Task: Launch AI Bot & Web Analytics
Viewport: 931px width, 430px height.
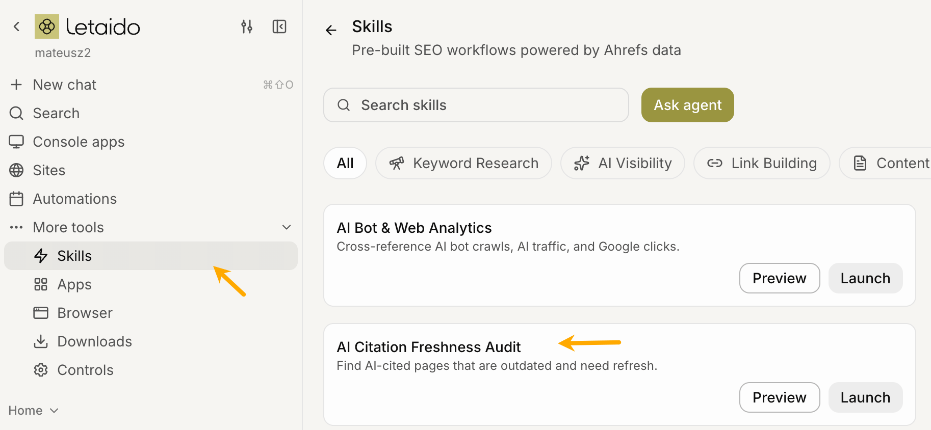Action: (865, 278)
